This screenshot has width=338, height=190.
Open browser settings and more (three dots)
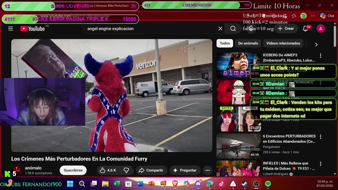tap(313, 16)
